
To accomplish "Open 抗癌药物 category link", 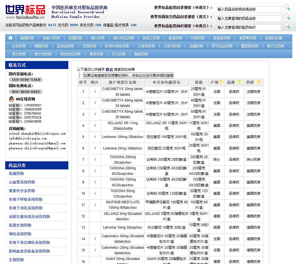I will [16, 173].
